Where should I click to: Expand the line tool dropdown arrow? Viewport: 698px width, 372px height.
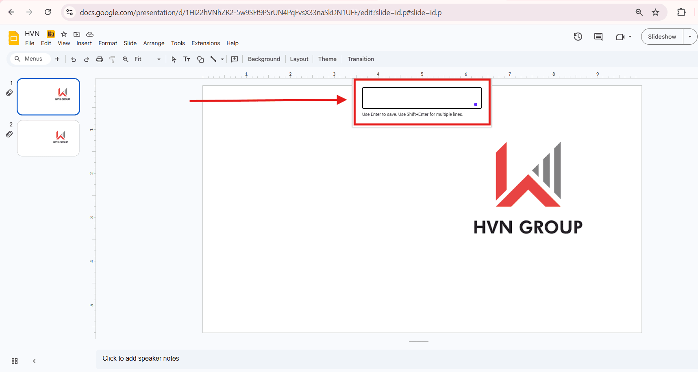pos(222,59)
